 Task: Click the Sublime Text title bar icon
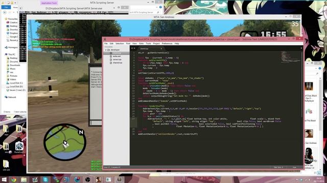105,39
